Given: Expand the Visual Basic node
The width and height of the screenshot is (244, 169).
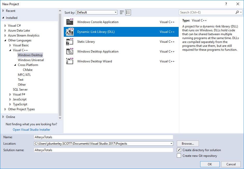Looking at the screenshot, I should tap(10, 45).
